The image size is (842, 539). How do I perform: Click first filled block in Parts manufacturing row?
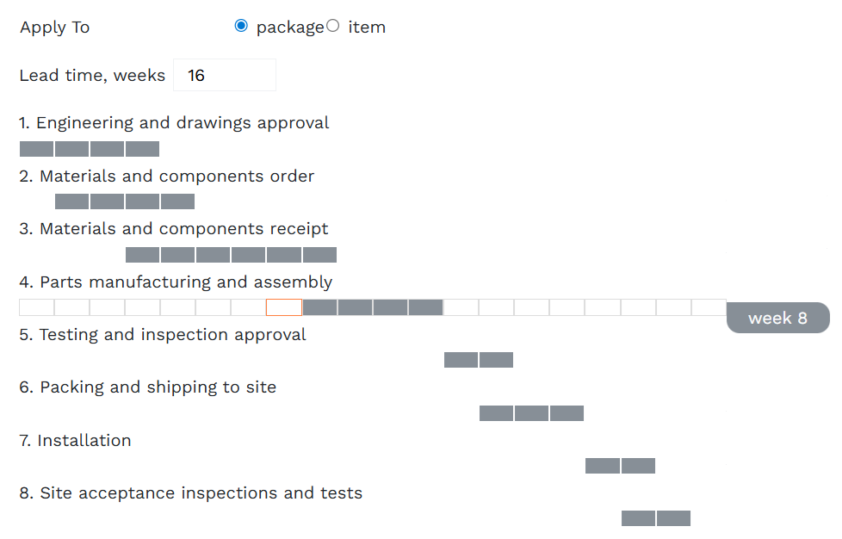pos(319,307)
